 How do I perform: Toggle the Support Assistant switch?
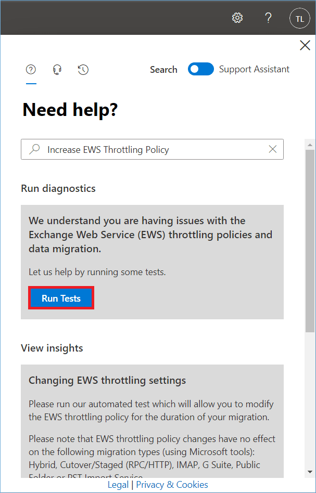(x=201, y=69)
